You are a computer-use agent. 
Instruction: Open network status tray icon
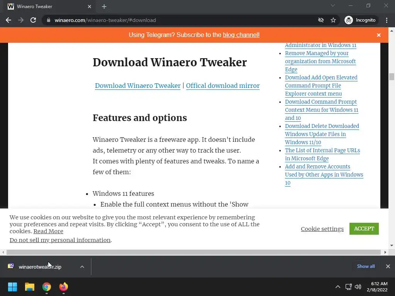coord(349,287)
